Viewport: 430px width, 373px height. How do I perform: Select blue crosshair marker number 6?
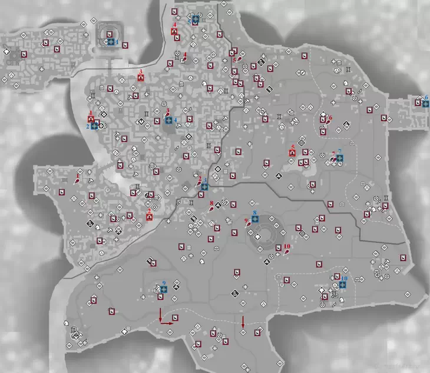tap(426, 104)
